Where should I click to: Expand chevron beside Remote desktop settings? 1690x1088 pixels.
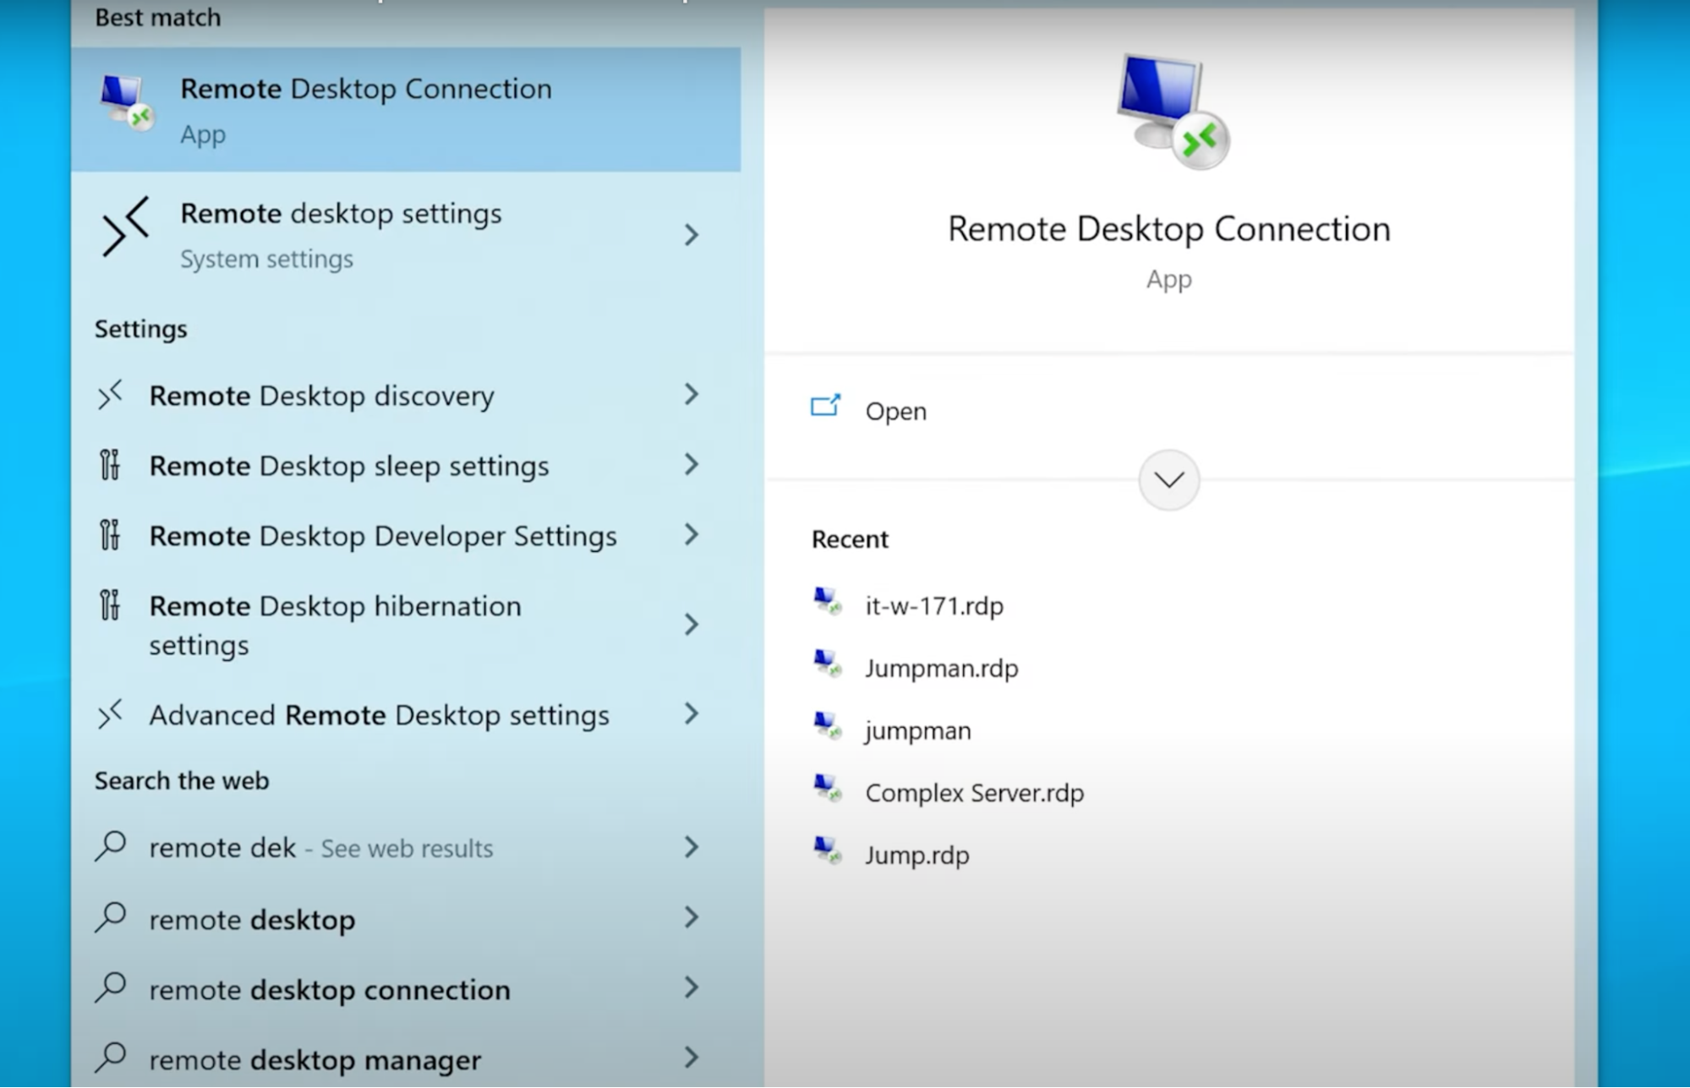click(x=692, y=235)
